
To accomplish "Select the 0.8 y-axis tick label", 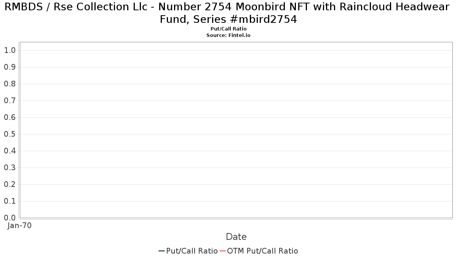I will click(x=10, y=84).
